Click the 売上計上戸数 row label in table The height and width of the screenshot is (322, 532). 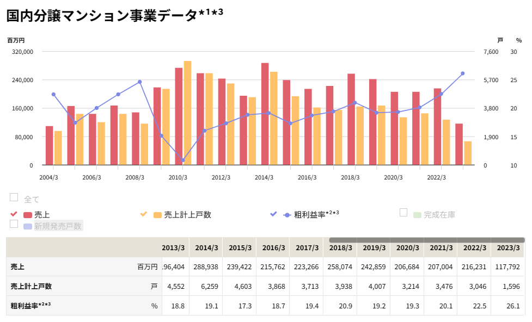coord(31,287)
